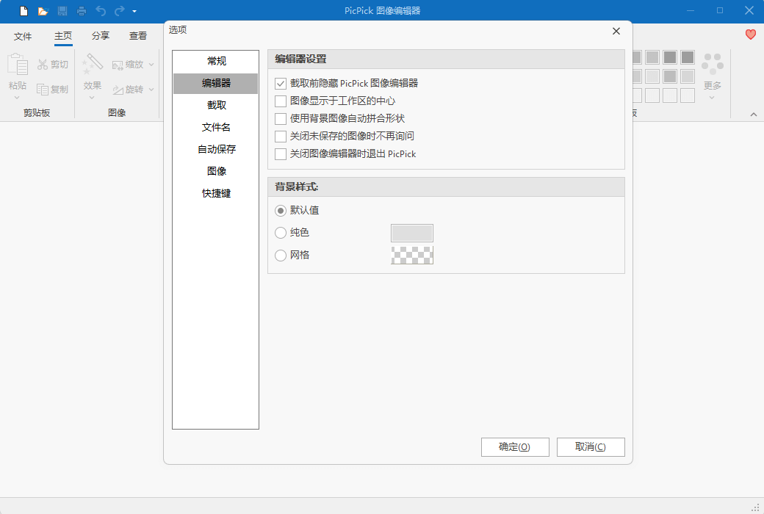The height and width of the screenshot is (514, 764).
Task: Click the 复制 copy button
Action: tap(53, 89)
